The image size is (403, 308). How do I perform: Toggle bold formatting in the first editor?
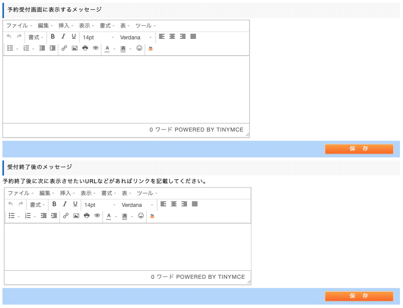(x=52, y=37)
